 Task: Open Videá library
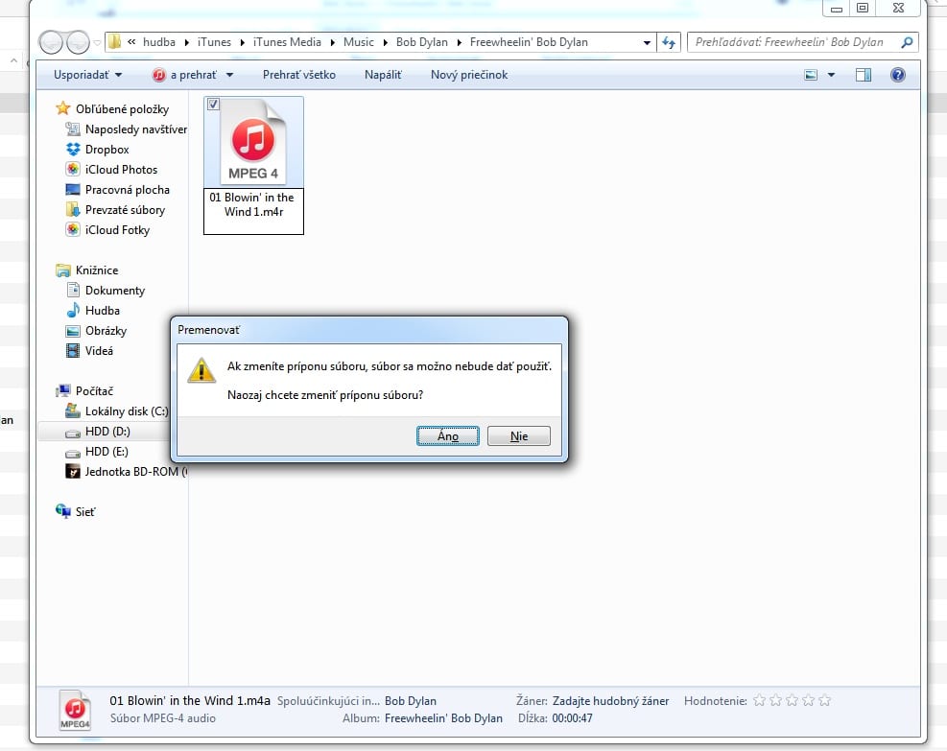[99, 351]
